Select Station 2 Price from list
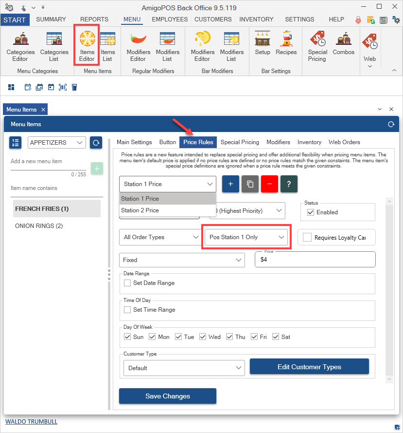Viewport: 403px width, 433px height. (140, 210)
